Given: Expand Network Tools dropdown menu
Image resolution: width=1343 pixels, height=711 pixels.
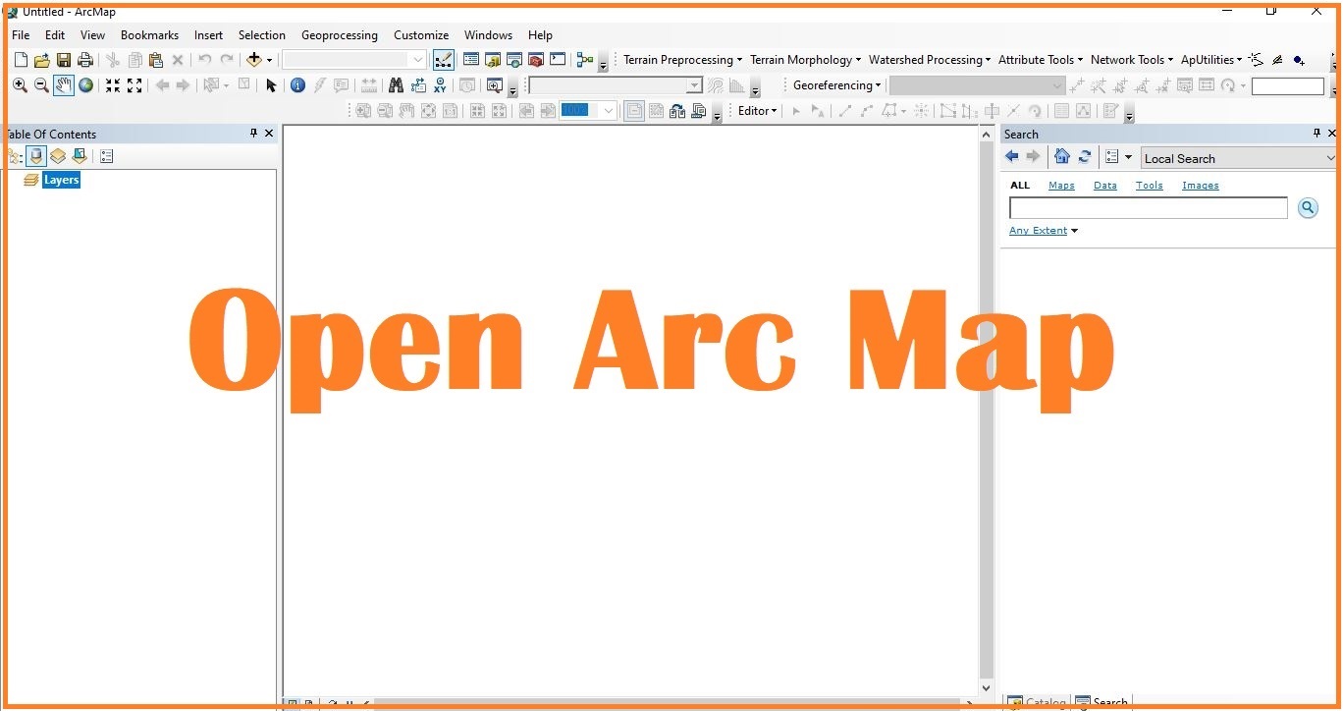Looking at the screenshot, I should (x=1132, y=60).
